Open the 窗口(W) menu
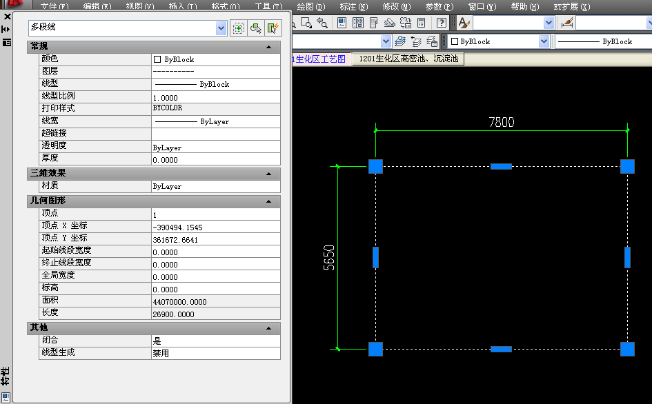652x404 pixels. 482,7
